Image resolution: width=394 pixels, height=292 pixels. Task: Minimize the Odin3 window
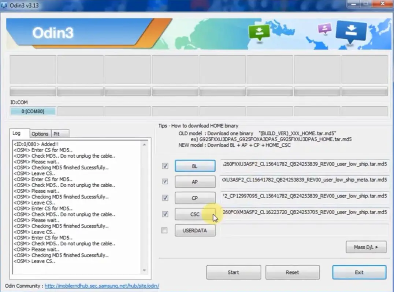point(354,4)
